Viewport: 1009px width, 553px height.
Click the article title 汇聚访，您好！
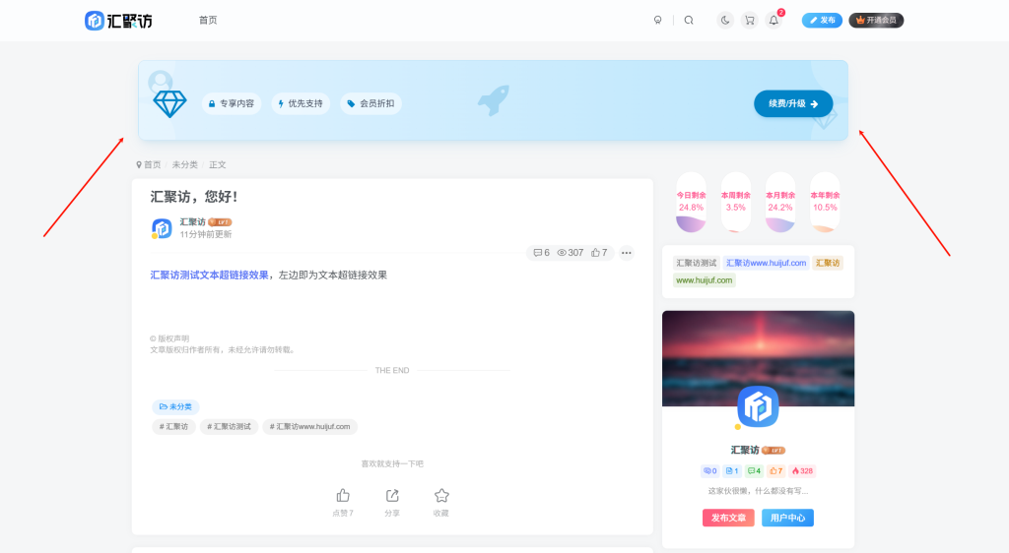point(194,197)
